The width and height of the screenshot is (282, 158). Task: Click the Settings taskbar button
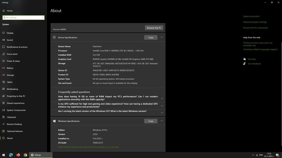[x=41, y=155]
